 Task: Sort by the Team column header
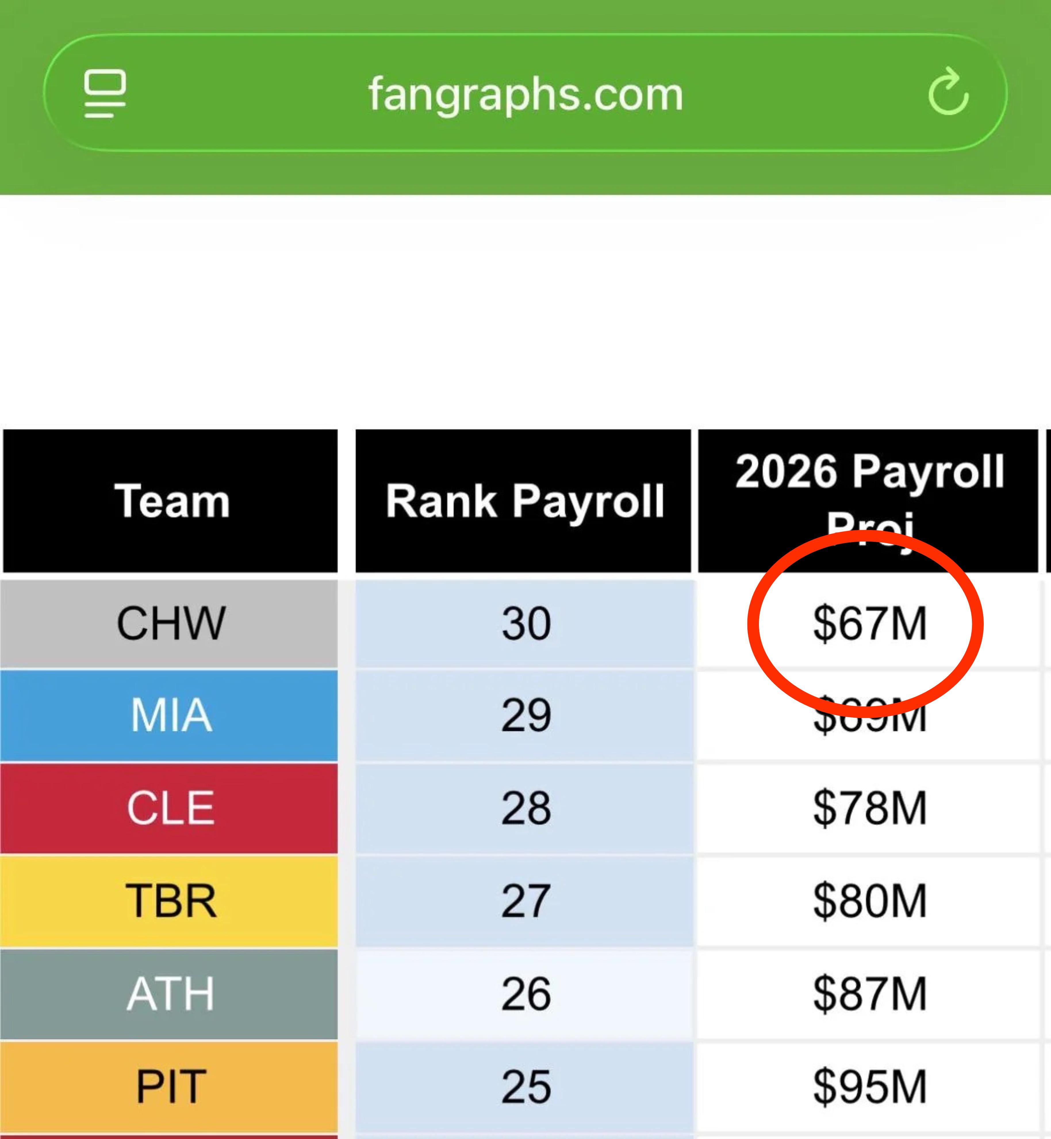tap(171, 501)
